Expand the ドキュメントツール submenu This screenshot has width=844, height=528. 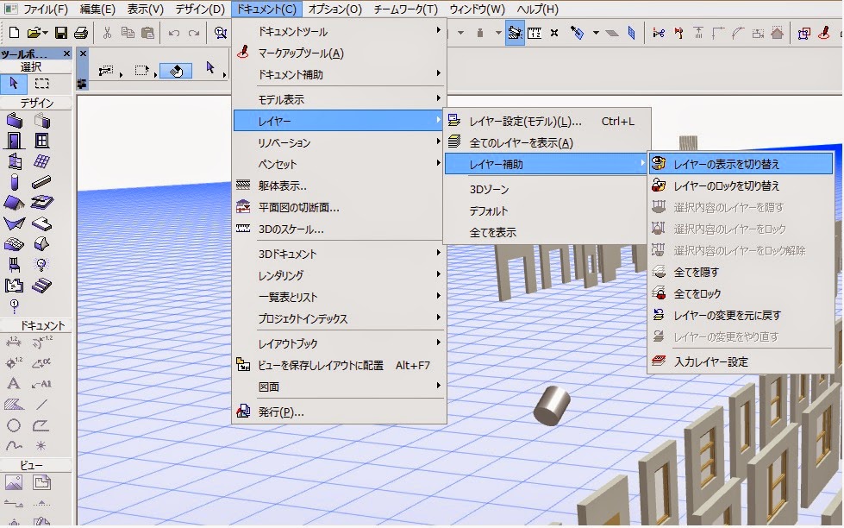tap(339, 31)
